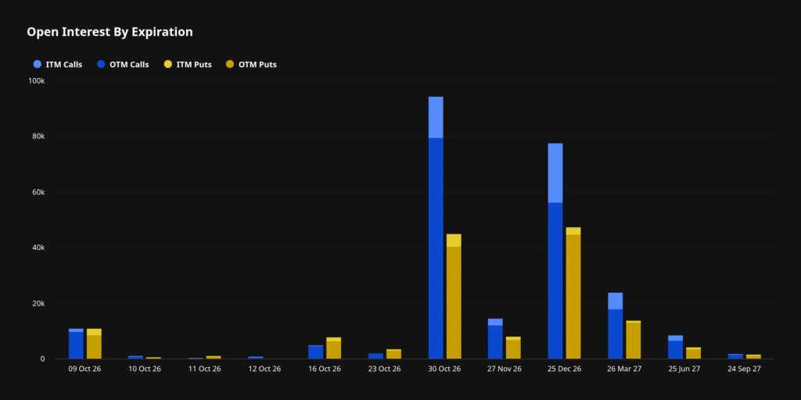This screenshot has height=400, width=801.
Task: Click the ITM Calls segment for 25 Dec 26
Action: pos(555,173)
